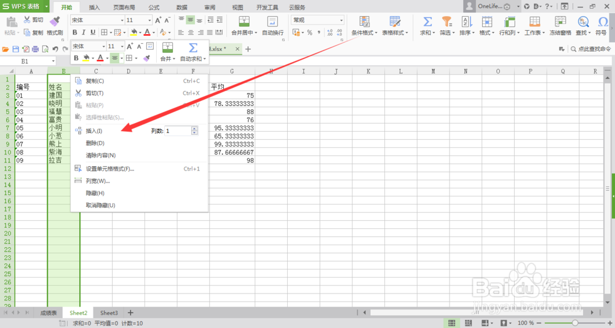Toggle center horizontal alignment in ribbon
Screen dimensions: 615x328
tap(191, 33)
